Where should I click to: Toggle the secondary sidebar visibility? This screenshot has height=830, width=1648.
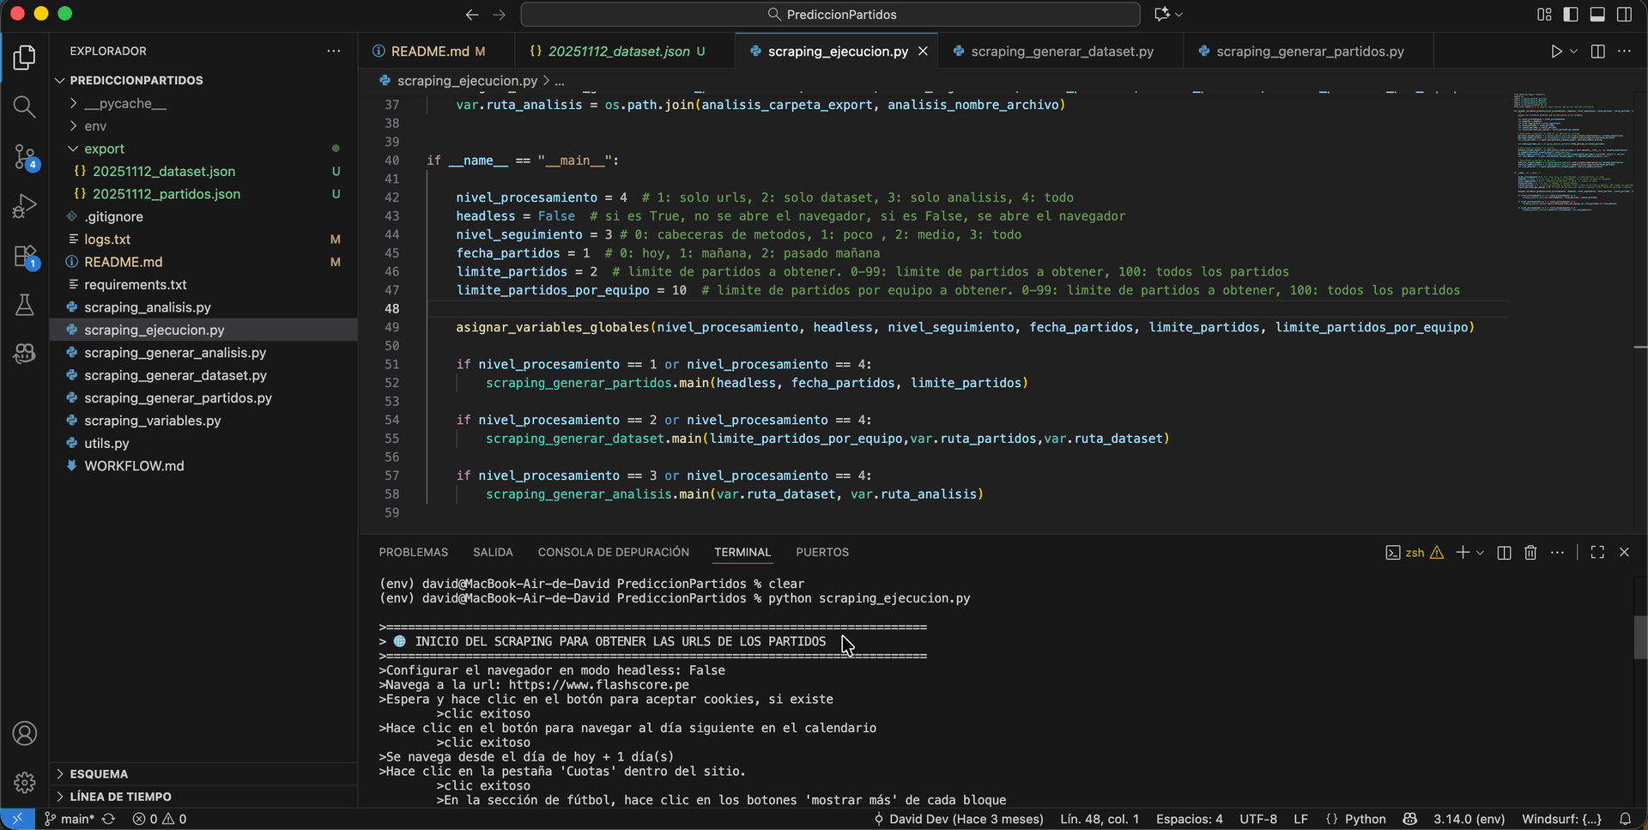click(x=1624, y=15)
